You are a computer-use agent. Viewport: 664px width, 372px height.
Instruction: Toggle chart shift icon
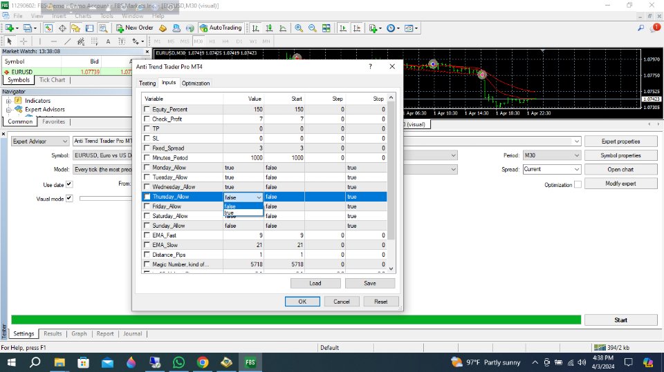point(357,28)
